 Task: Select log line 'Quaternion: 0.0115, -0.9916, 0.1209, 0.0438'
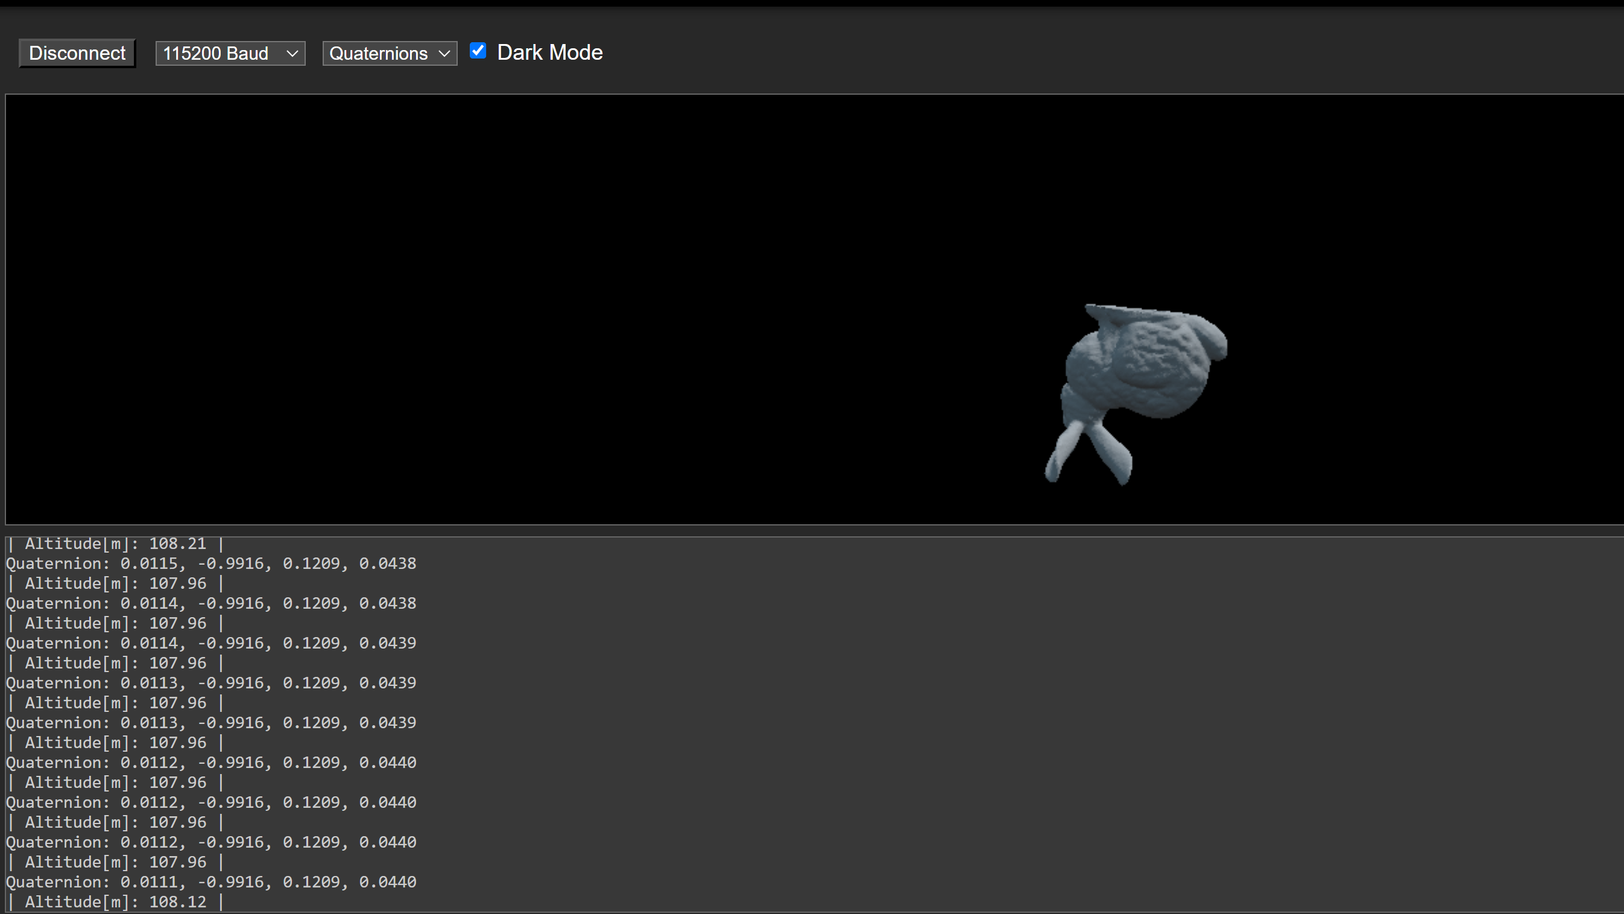click(x=211, y=563)
